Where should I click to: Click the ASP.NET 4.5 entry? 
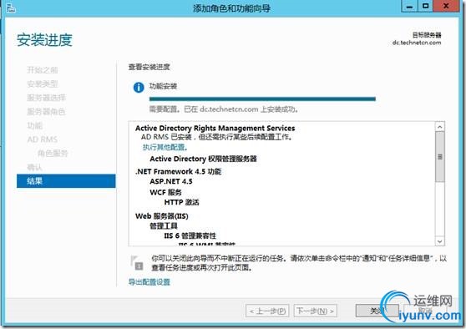(171, 181)
